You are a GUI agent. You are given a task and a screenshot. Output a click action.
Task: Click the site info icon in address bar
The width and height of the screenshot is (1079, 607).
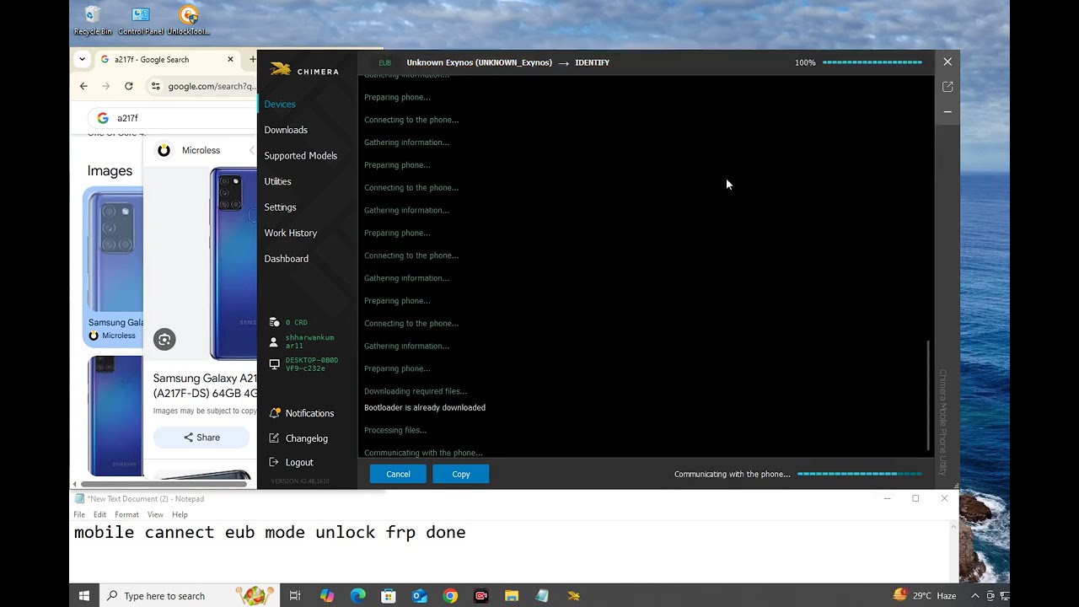click(x=155, y=86)
